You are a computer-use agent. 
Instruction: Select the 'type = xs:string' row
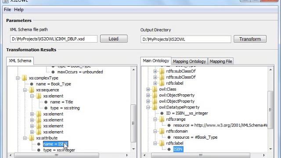click(65, 108)
